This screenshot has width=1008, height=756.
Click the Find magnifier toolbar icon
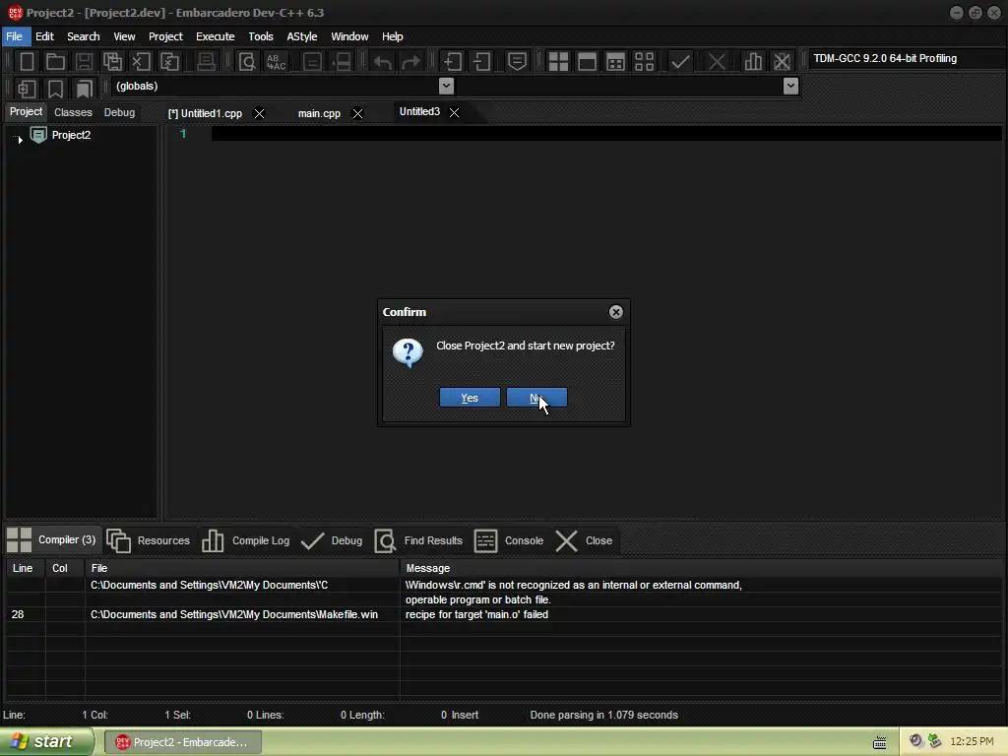pyautogui.click(x=247, y=62)
